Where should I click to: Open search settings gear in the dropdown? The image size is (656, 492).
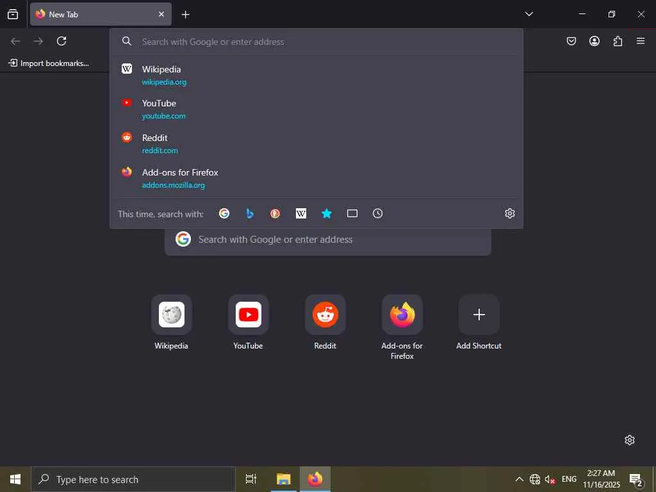509,213
